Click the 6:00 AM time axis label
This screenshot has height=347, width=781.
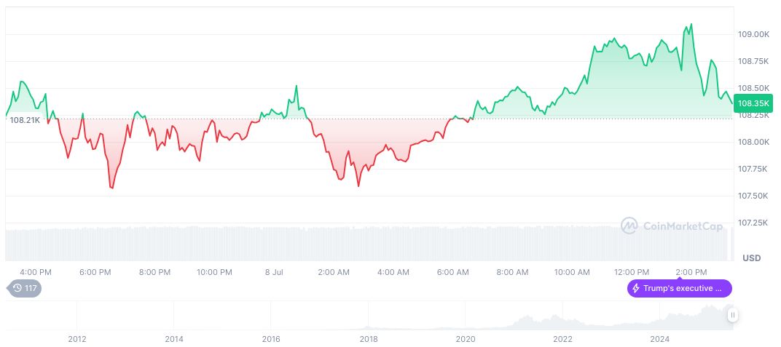coord(452,272)
